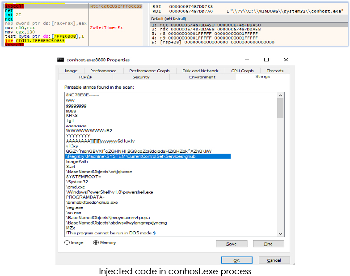
Task: Click the strings list scroll up arrow
Action: [280, 95]
